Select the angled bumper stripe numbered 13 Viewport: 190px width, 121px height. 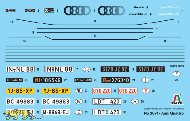point(95,38)
